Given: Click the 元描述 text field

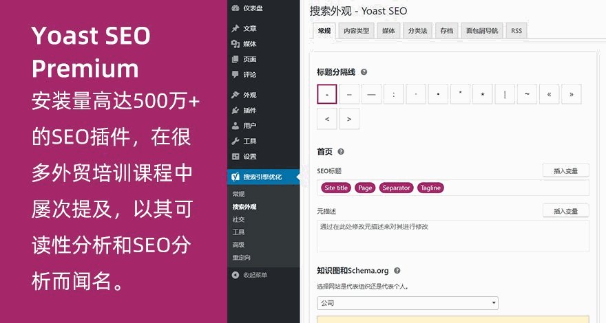Looking at the screenshot, I should coord(452,236).
